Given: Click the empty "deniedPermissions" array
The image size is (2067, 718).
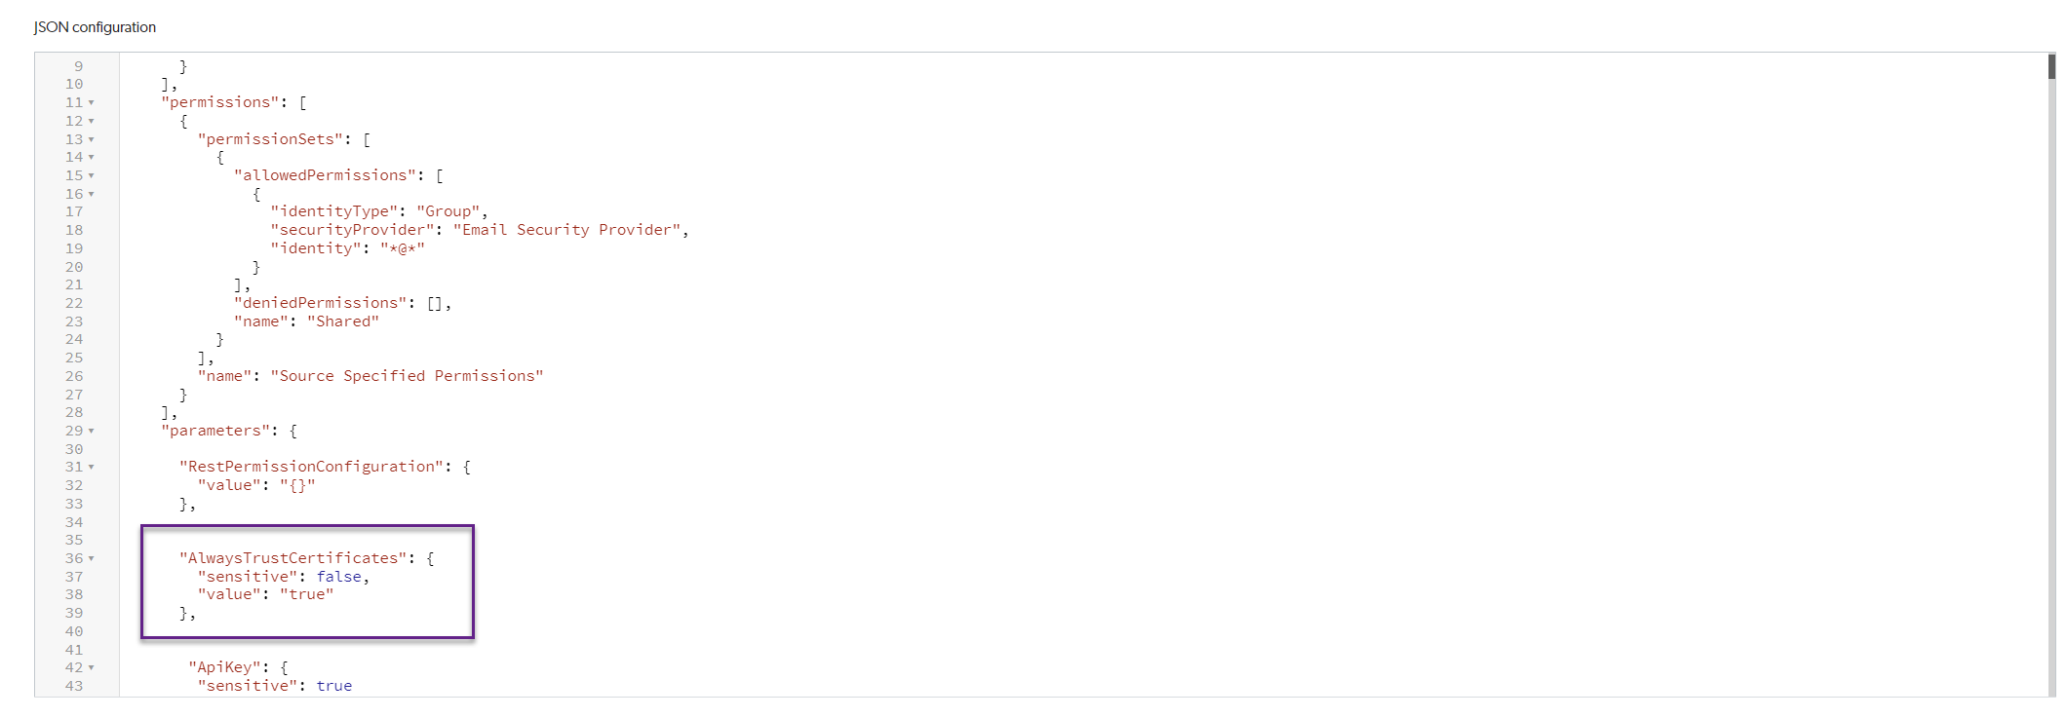Looking at the screenshot, I should (438, 303).
